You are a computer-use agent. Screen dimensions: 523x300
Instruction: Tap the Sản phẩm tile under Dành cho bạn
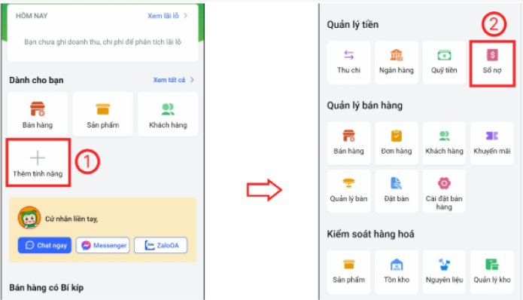[x=103, y=115]
